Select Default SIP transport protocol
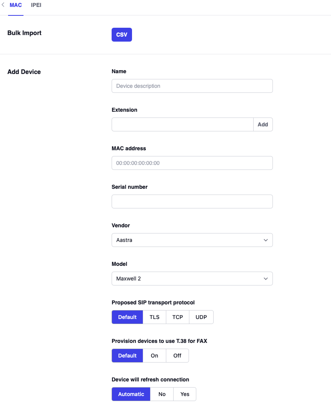The width and height of the screenshot is (331, 413). pyautogui.click(x=127, y=317)
